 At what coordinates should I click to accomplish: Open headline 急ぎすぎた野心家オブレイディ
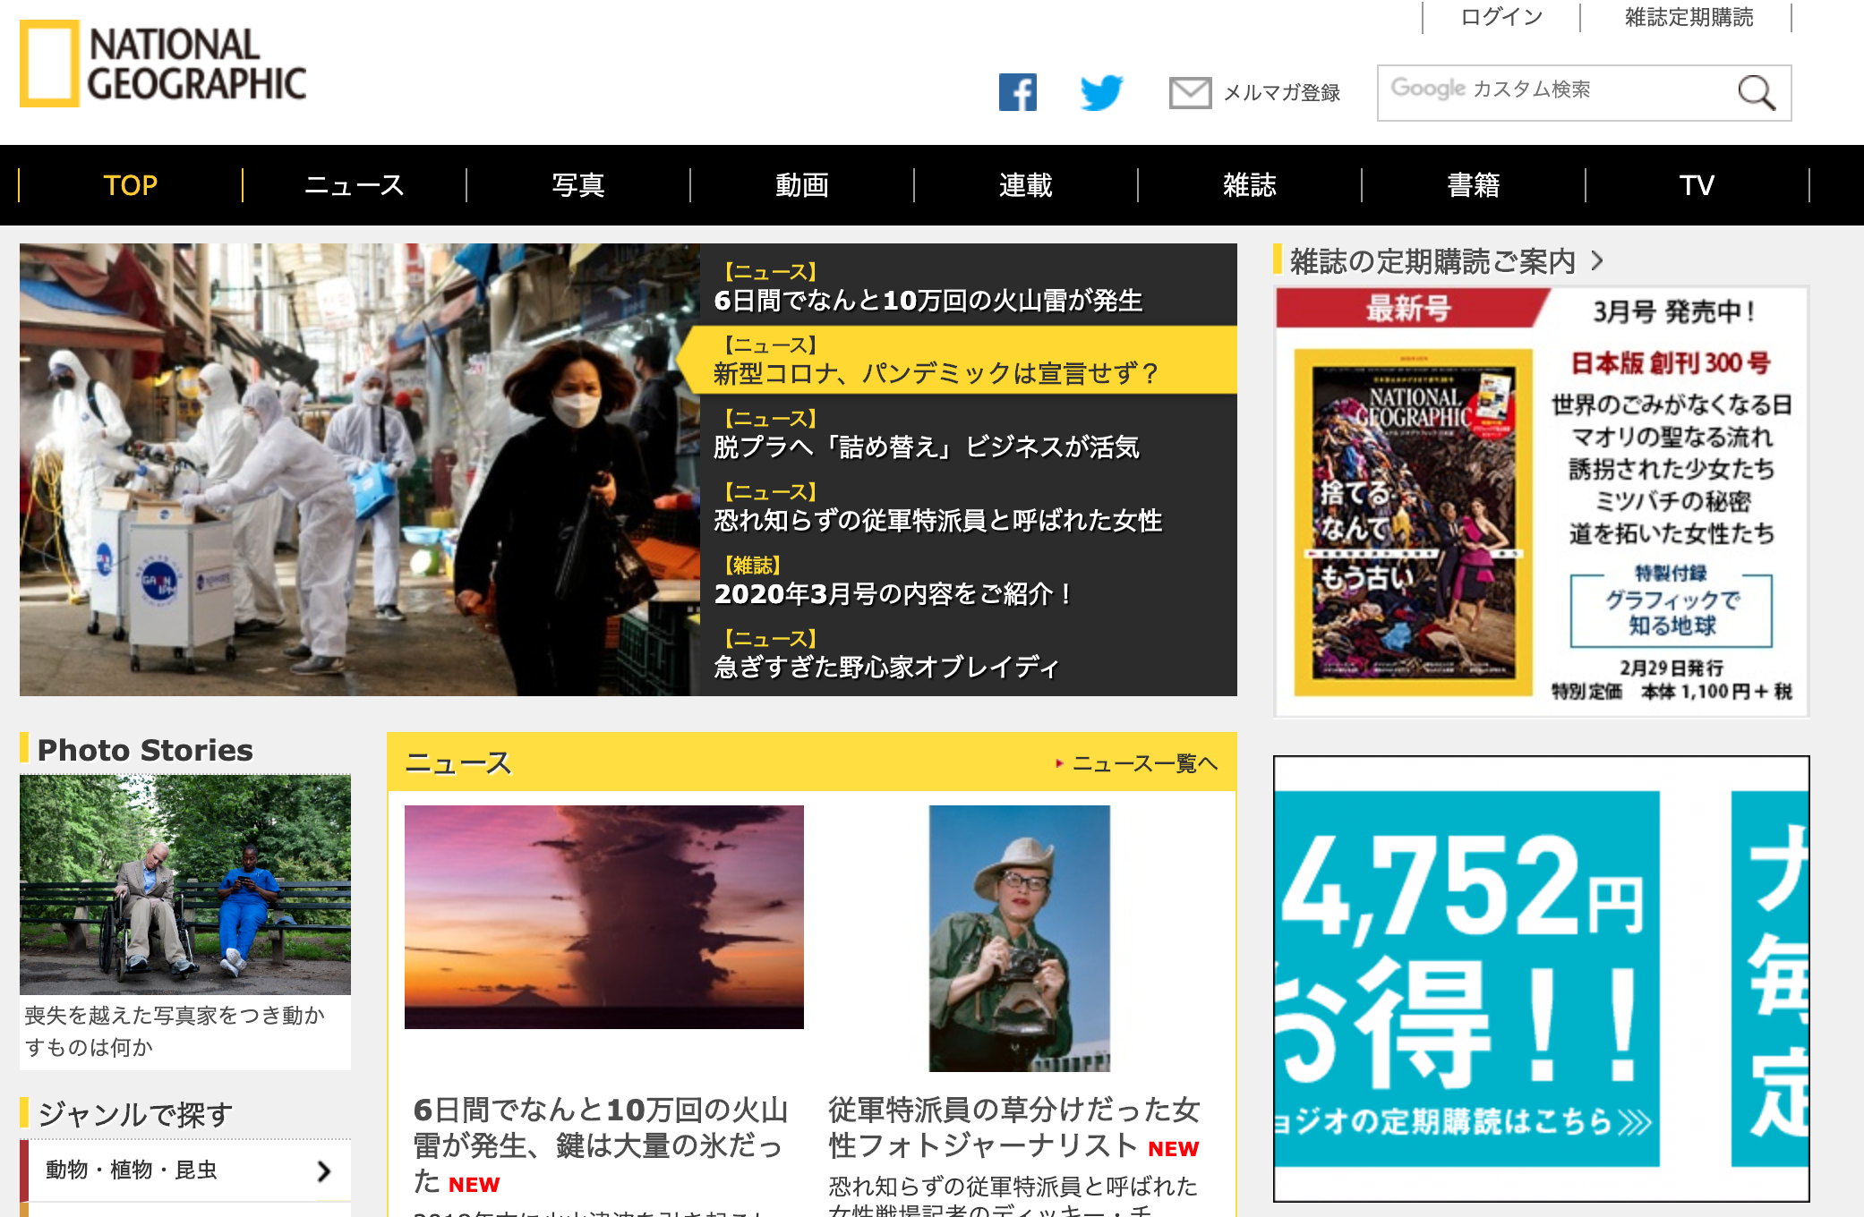coord(886,667)
